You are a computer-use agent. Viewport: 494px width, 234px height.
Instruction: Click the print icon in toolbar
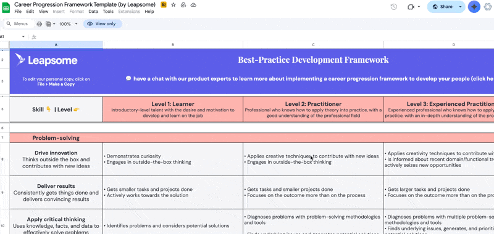pos(40,24)
